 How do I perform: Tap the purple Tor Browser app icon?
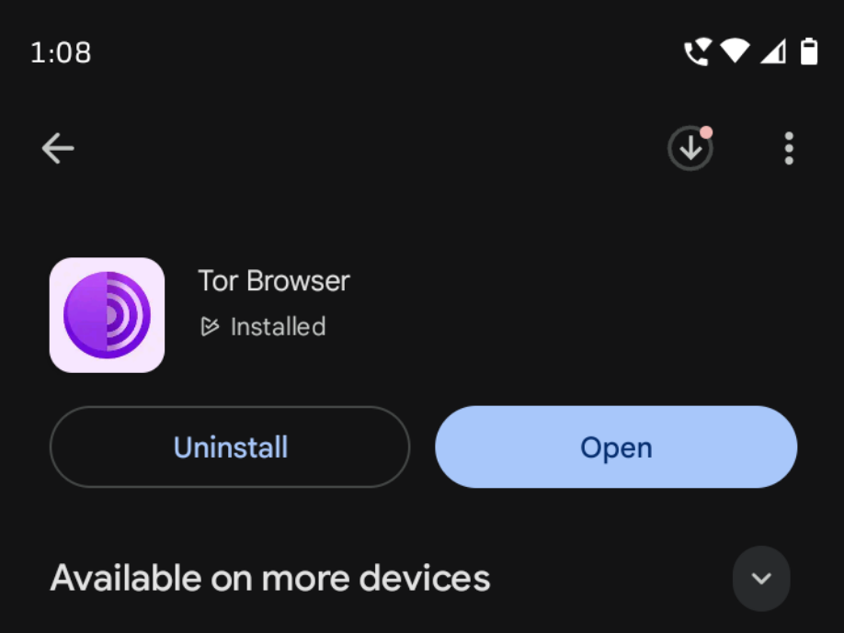point(108,315)
